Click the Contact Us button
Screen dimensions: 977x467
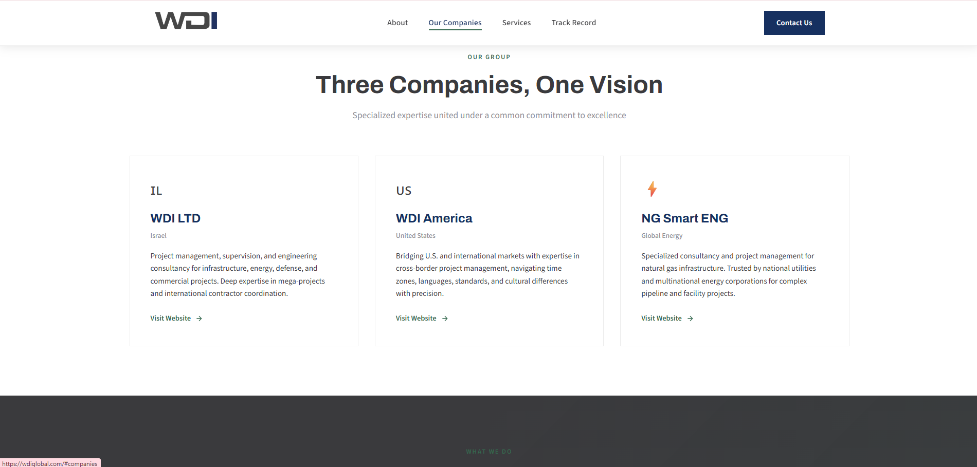[794, 23]
